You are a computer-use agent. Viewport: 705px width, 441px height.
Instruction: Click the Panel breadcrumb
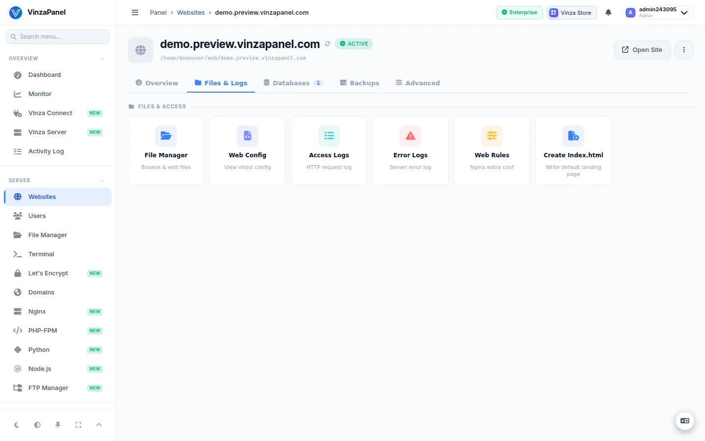tap(158, 13)
